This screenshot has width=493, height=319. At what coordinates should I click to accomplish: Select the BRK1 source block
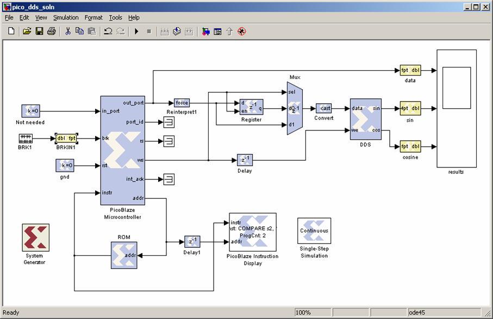[x=26, y=138]
